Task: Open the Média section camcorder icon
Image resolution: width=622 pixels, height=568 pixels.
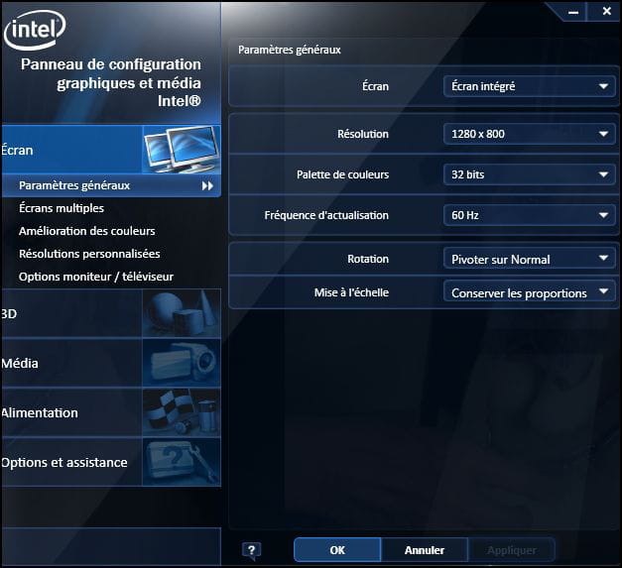Action: (182, 363)
